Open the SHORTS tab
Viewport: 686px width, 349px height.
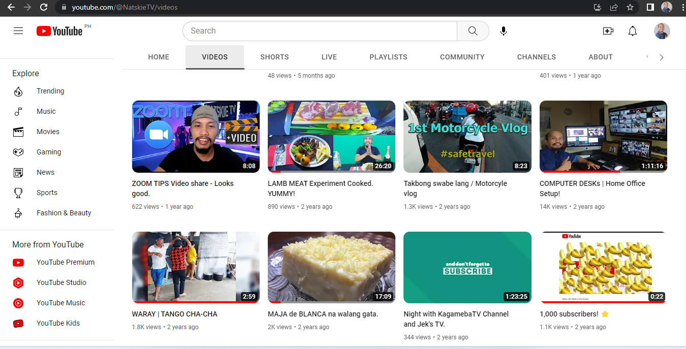[274, 57]
